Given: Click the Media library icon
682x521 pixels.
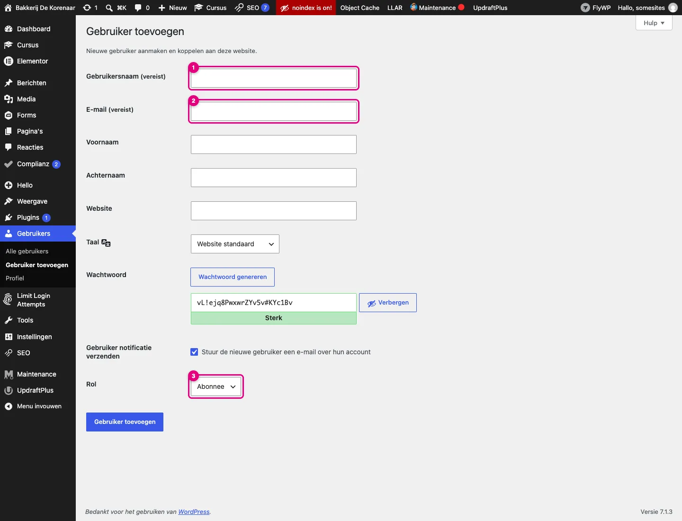Looking at the screenshot, I should pos(9,99).
